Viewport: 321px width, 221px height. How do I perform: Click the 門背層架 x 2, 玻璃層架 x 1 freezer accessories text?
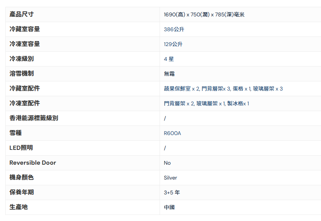click(x=206, y=103)
